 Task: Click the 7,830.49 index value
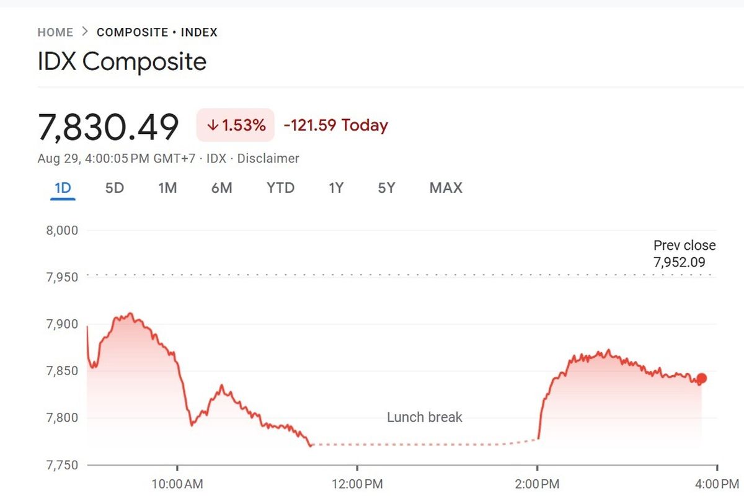108,126
